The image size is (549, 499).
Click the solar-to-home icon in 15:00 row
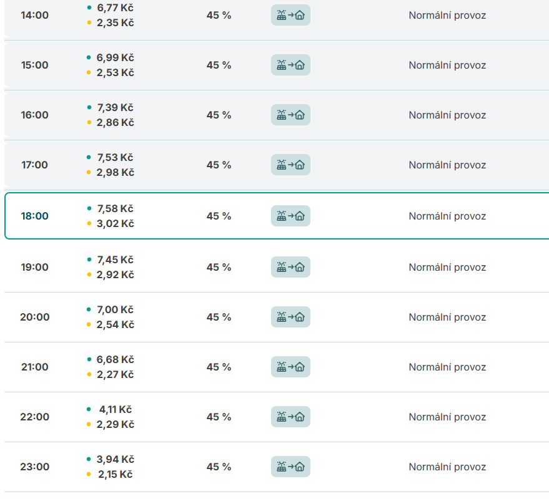click(290, 65)
